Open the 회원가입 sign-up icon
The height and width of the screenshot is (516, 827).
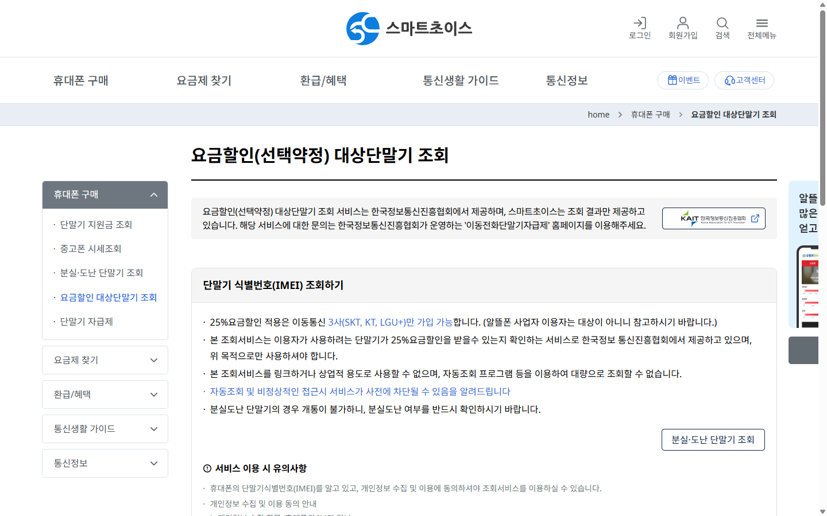click(x=683, y=28)
